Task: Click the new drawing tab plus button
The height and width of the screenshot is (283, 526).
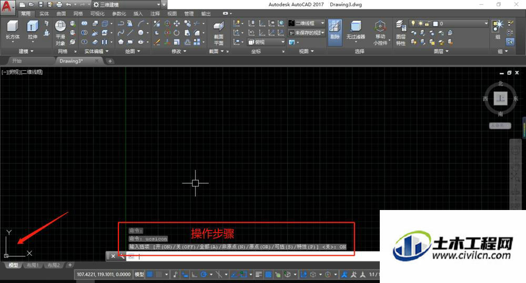Action: coord(110,61)
